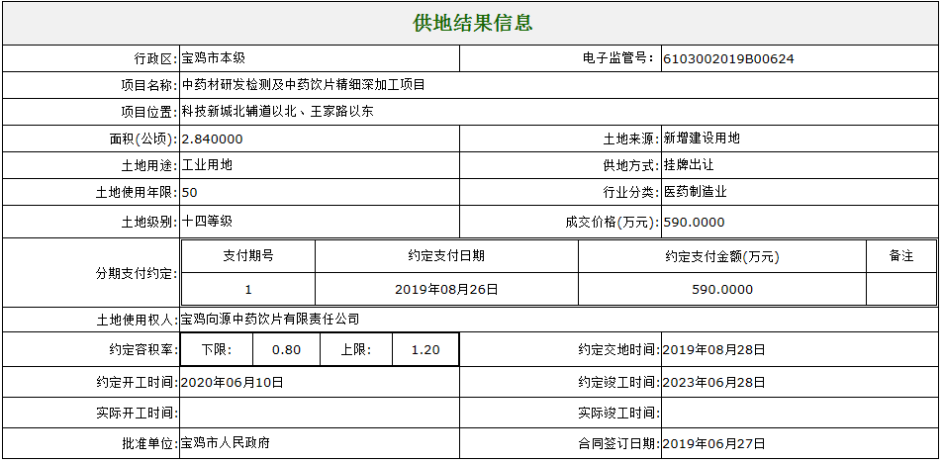Click the 备注 column header
Screen dimensions: 943x463
point(900,256)
